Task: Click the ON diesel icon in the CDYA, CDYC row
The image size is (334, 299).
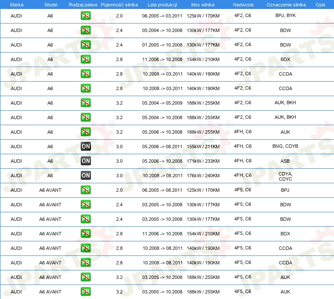Action: pos(85,175)
